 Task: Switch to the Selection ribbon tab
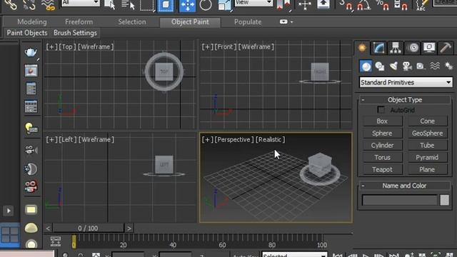click(132, 22)
